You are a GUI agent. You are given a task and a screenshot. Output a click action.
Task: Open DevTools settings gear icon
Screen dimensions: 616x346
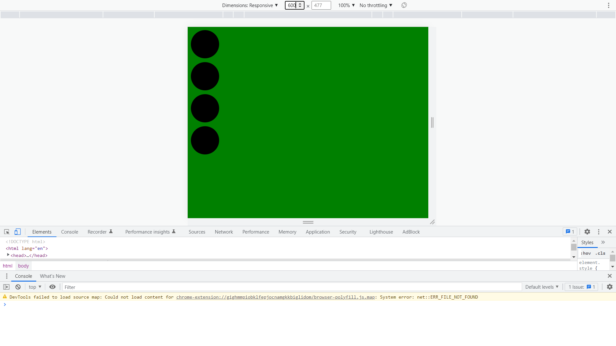(587, 232)
